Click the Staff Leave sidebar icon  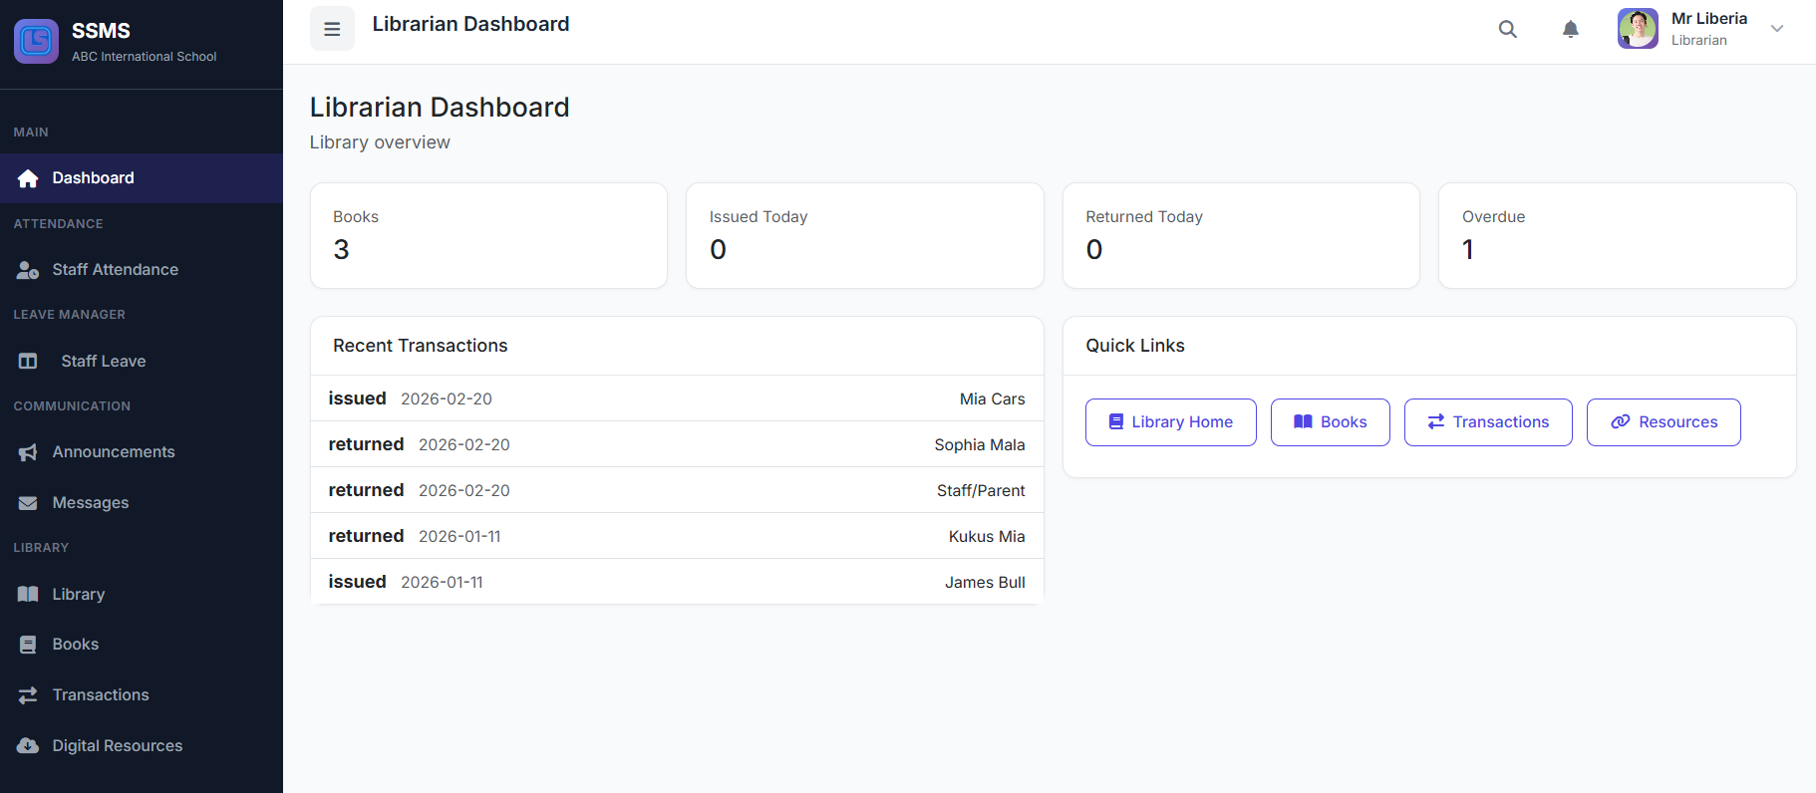click(x=28, y=362)
